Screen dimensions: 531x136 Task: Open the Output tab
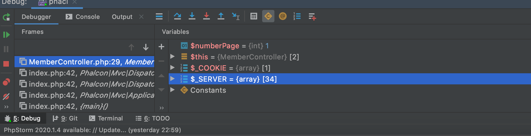122,17
